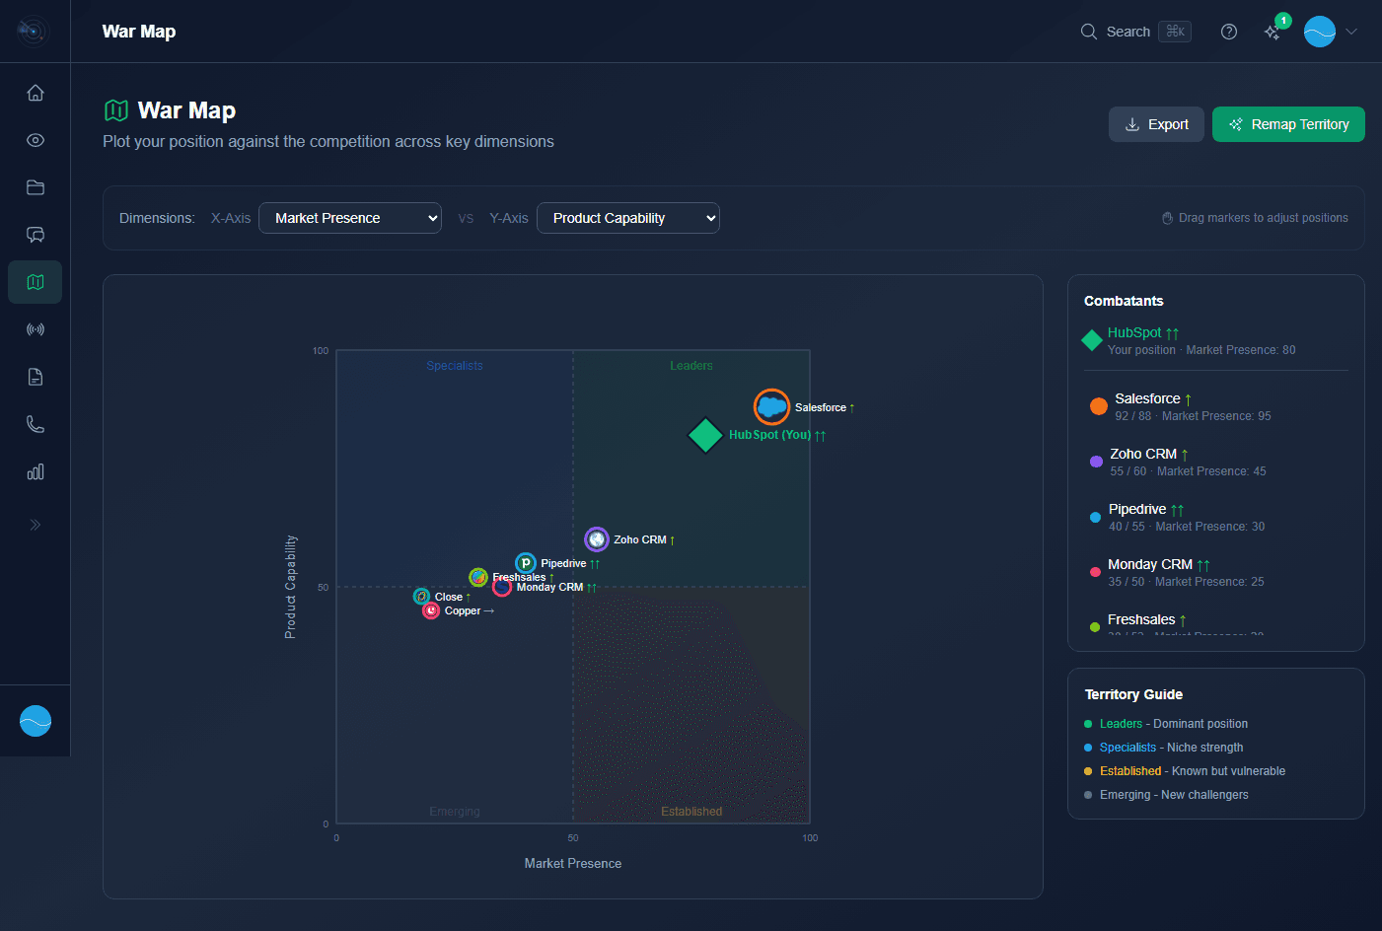
Task: Select the War Map icon in sidebar
Action: pyautogui.click(x=36, y=282)
